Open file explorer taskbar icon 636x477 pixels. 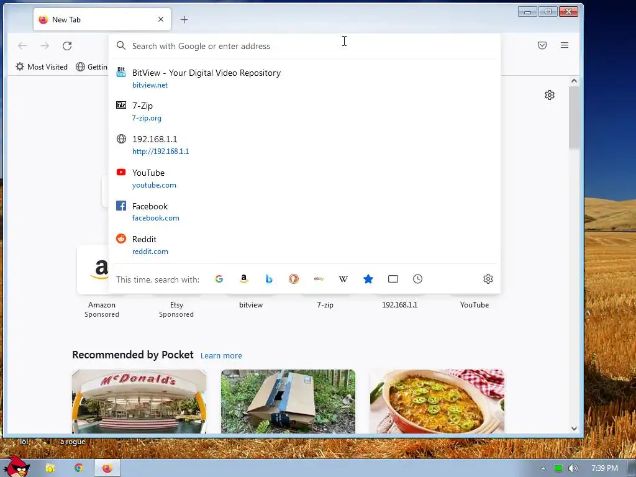tap(50, 468)
